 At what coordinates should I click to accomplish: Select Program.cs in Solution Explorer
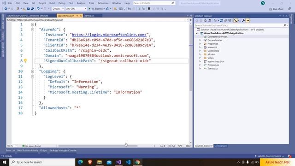tap(213, 65)
